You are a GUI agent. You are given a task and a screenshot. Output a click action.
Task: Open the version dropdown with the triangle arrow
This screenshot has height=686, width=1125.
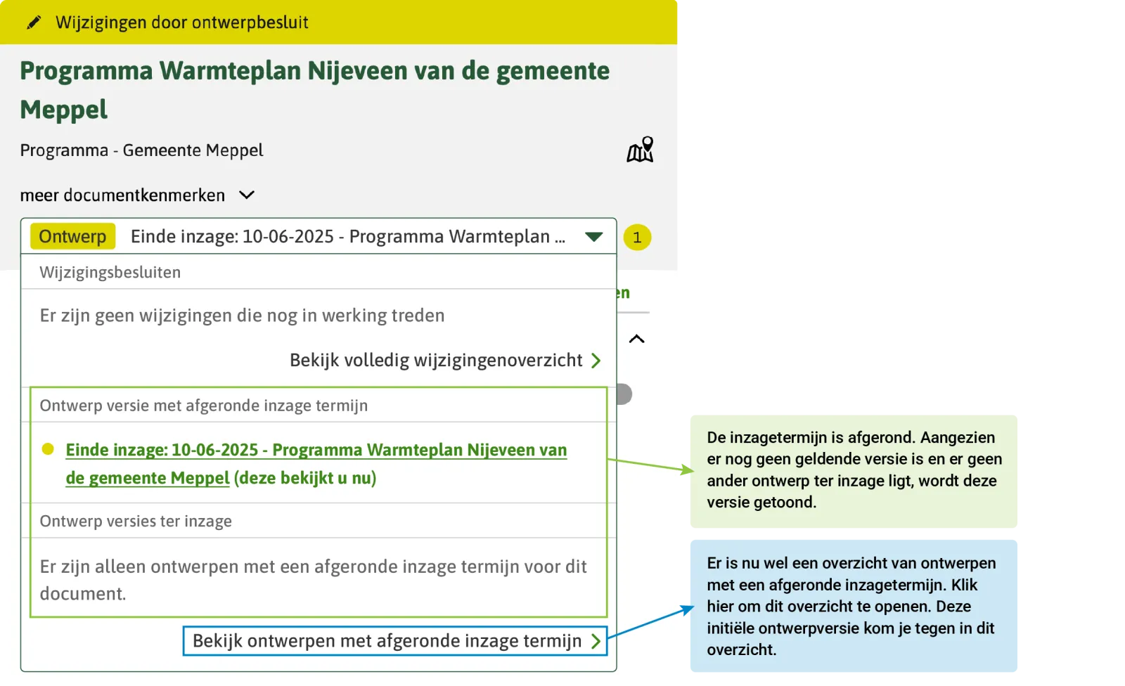[x=594, y=236]
